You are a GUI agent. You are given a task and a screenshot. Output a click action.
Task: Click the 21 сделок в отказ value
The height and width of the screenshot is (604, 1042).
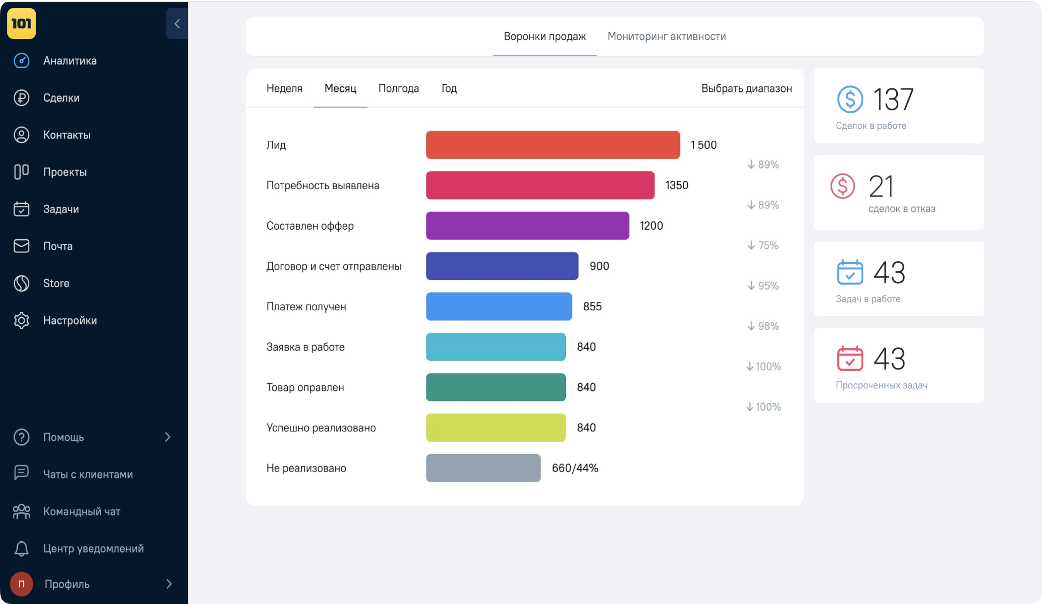[x=881, y=187]
